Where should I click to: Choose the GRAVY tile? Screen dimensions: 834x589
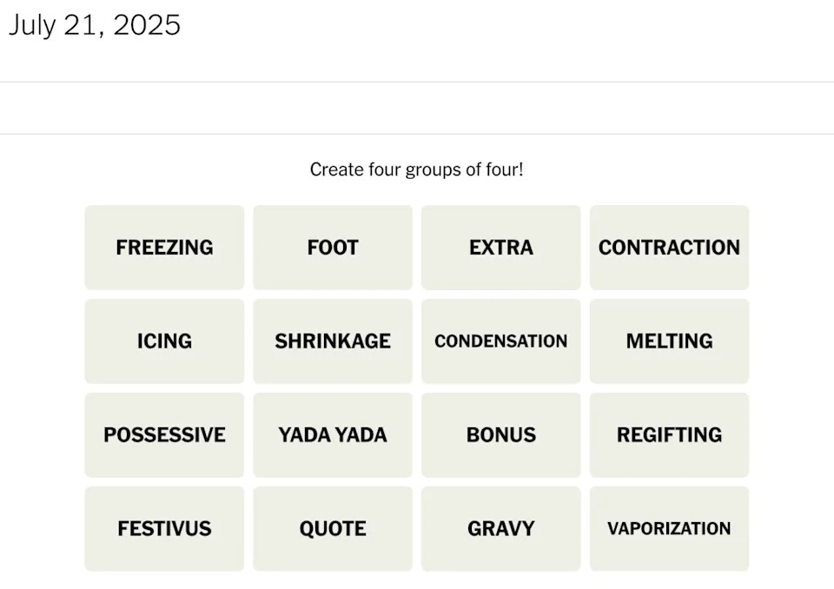(501, 529)
